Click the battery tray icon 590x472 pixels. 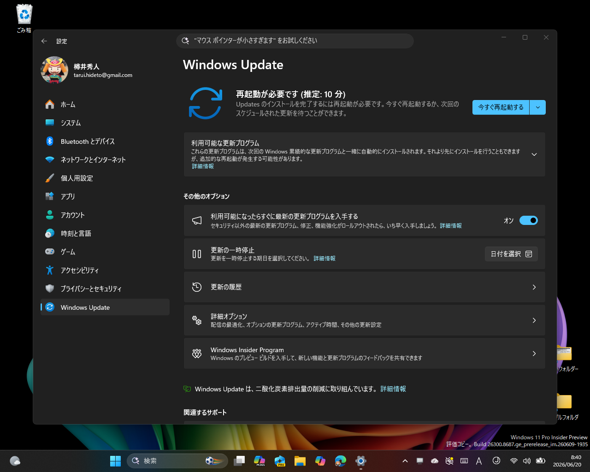[541, 461]
